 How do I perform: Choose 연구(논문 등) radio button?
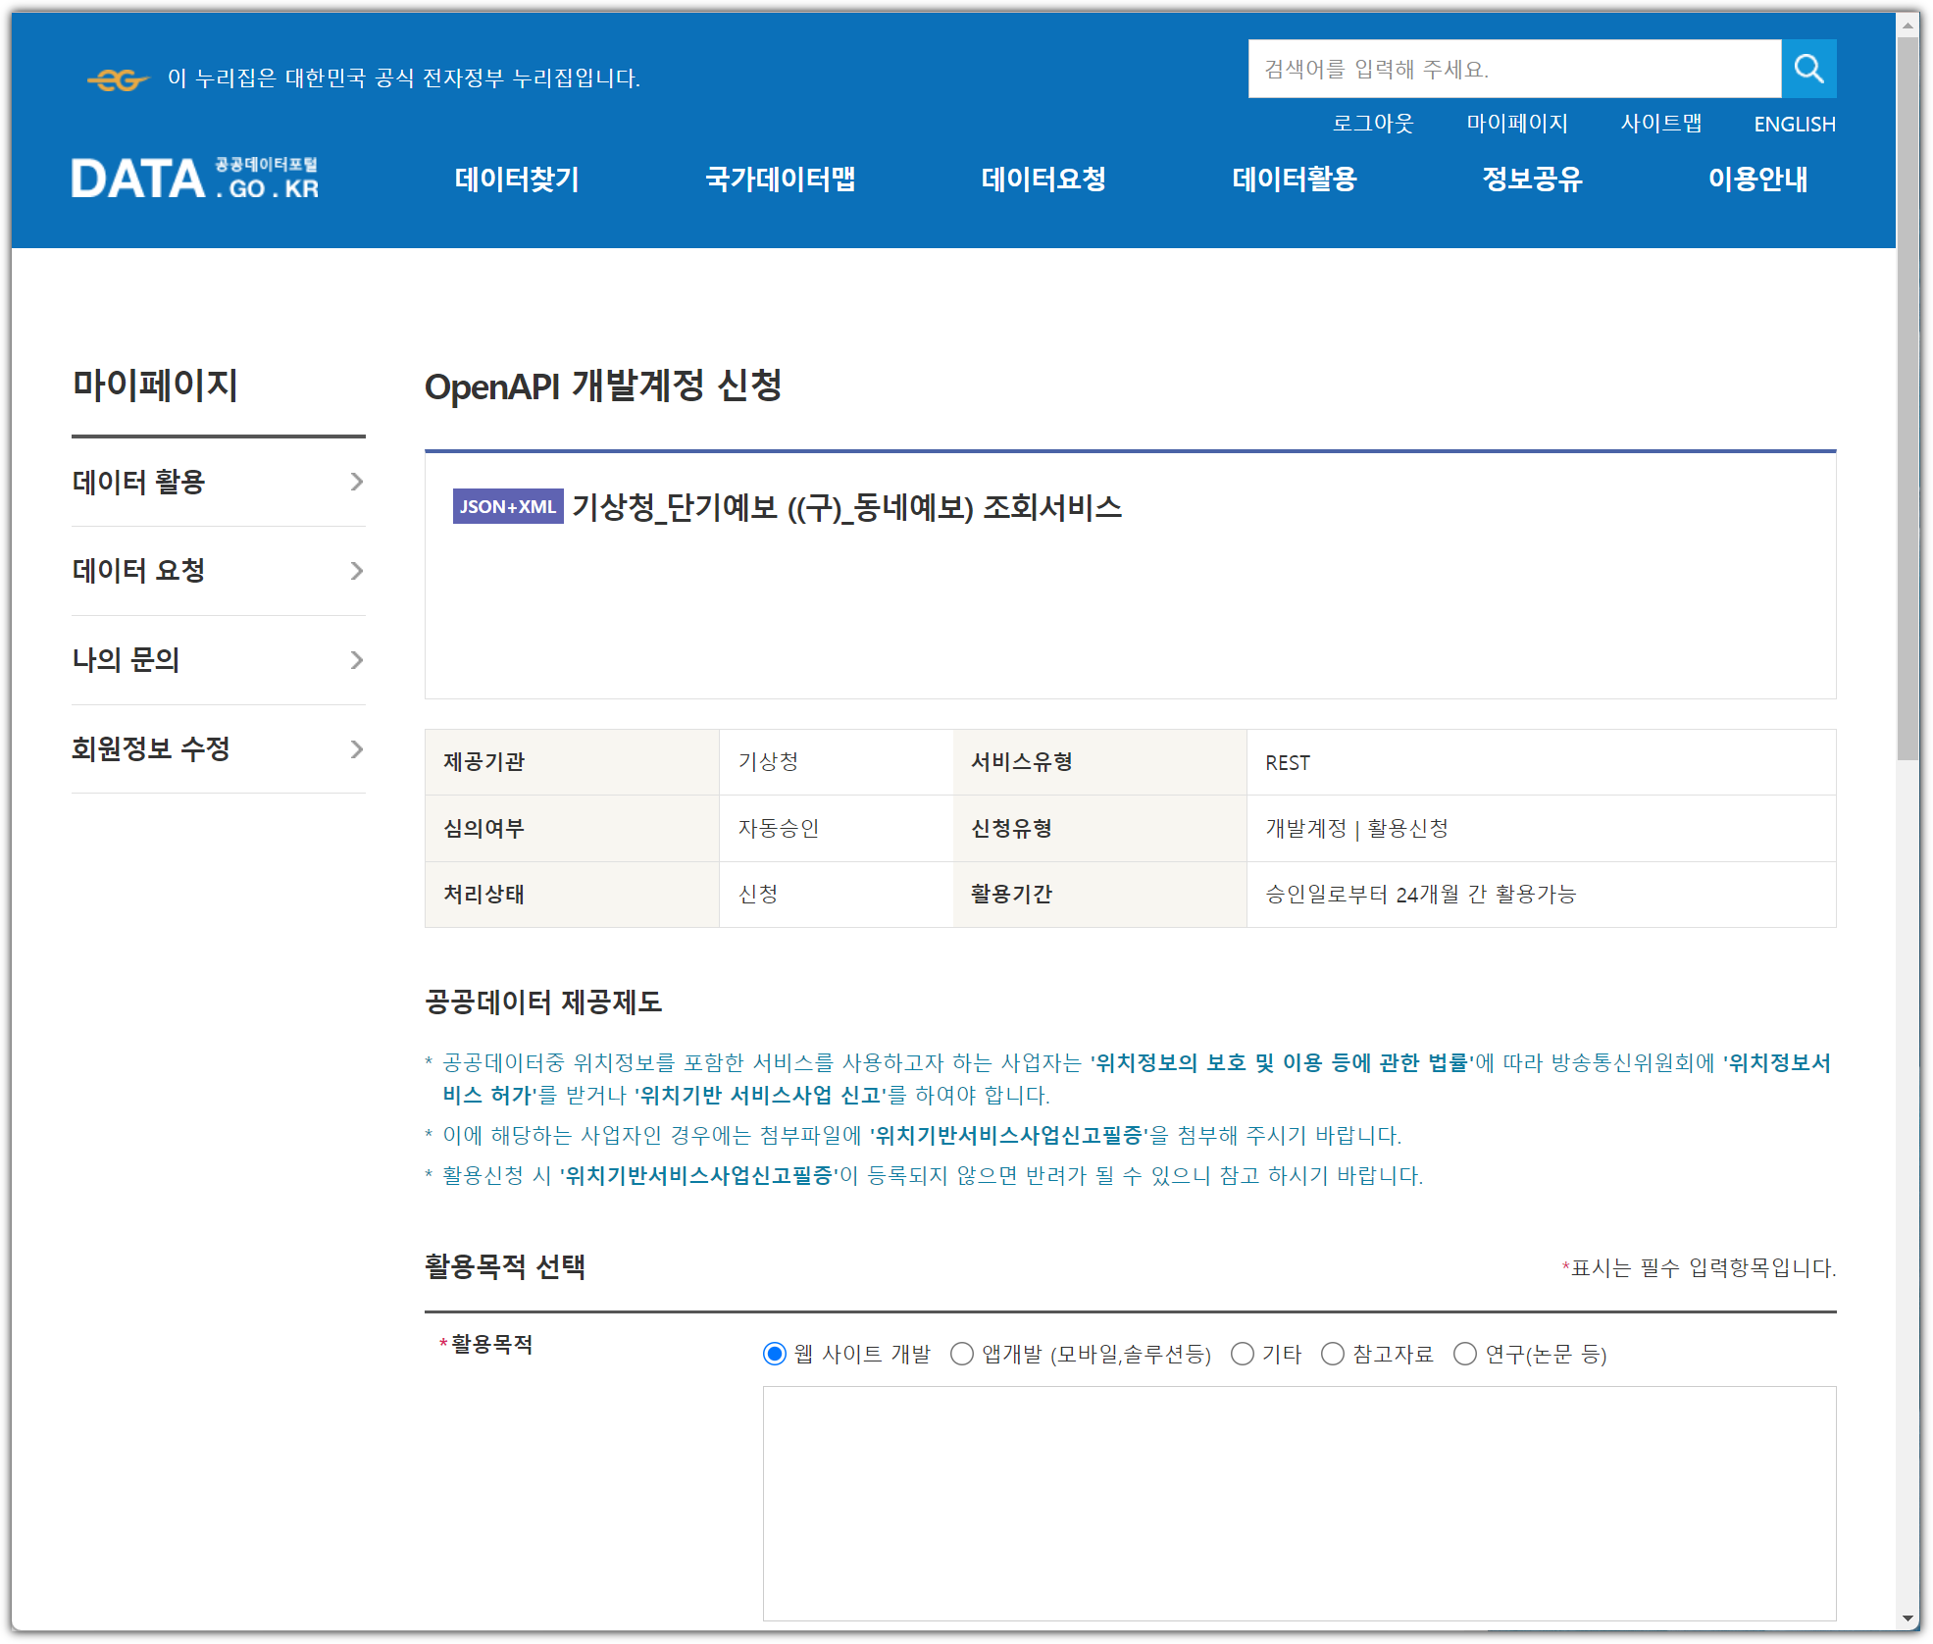(1464, 1354)
